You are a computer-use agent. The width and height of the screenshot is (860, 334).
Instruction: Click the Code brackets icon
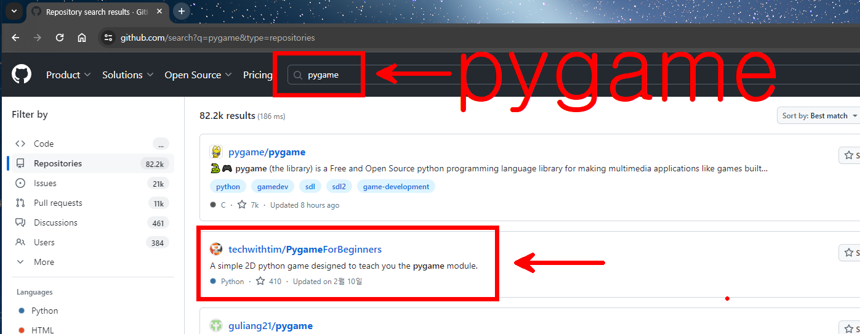pyautogui.click(x=20, y=144)
